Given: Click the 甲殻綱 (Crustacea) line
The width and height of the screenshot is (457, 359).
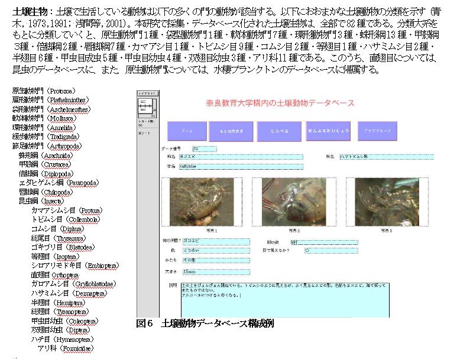Looking at the screenshot, I should pyautogui.click(x=45, y=164).
